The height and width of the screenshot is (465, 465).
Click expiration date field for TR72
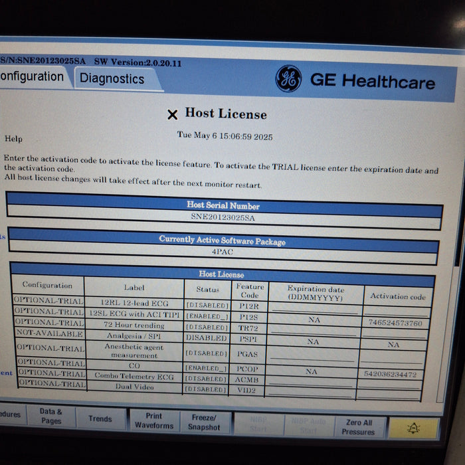tap(314, 331)
